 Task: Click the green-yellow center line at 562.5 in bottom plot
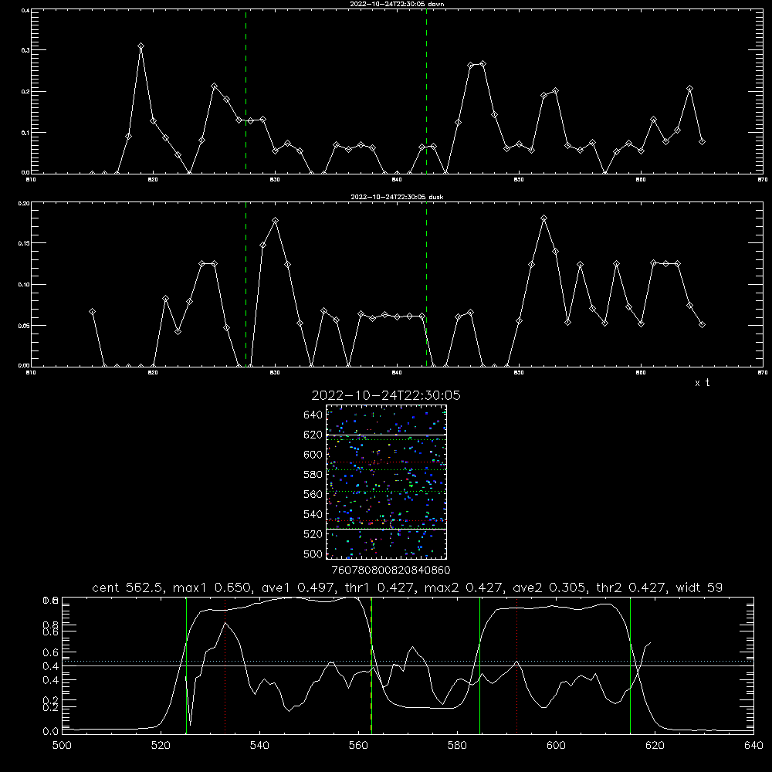[371, 665]
